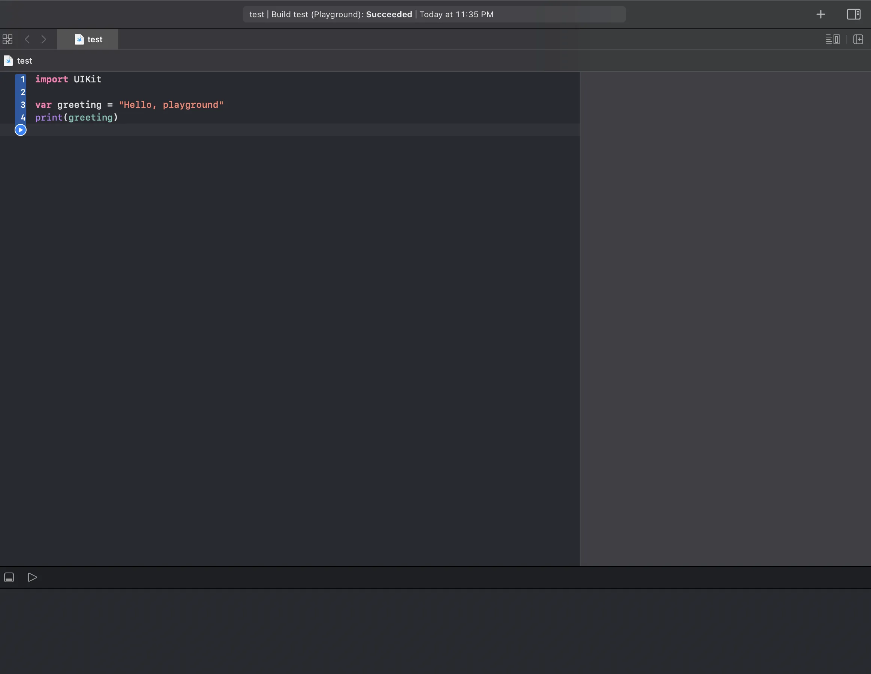871x674 pixels.
Task: Click the build Succeeded activity status
Action: point(388,15)
